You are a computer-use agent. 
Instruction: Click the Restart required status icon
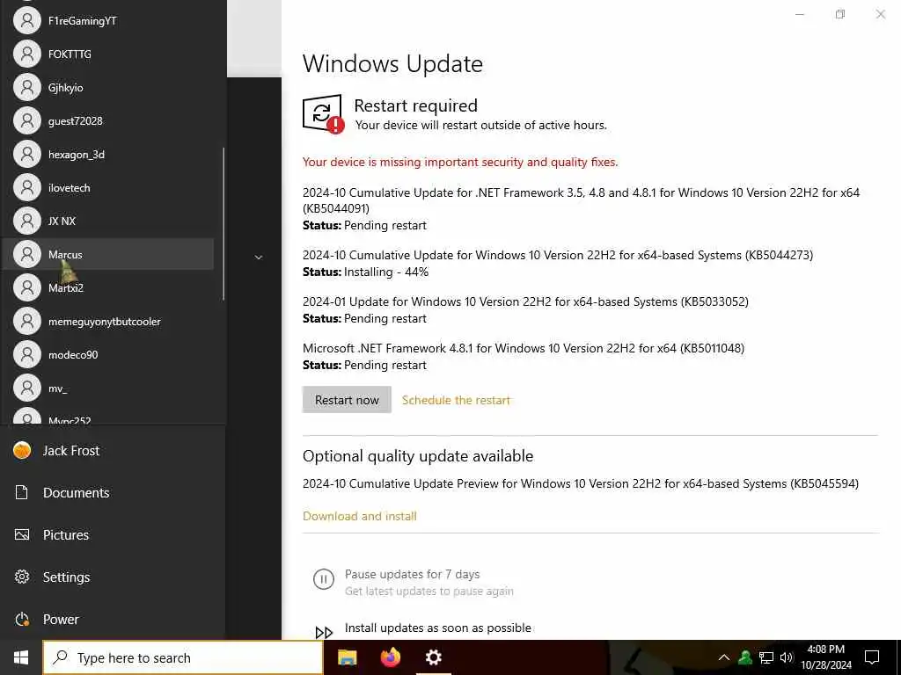pos(324,113)
